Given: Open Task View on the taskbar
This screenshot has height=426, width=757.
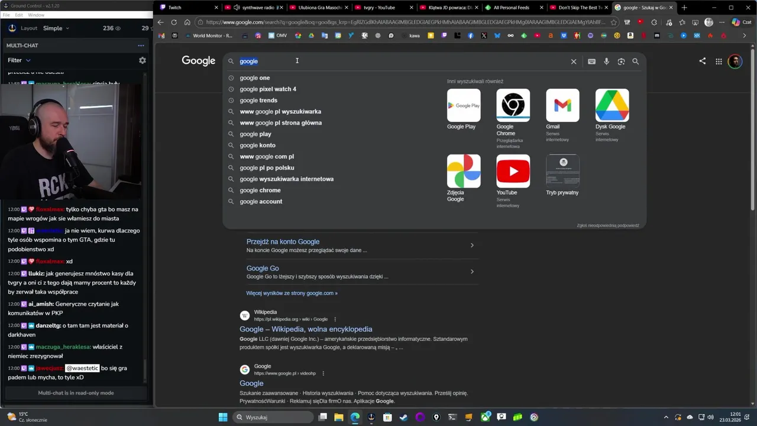Looking at the screenshot, I should (x=323, y=417).
